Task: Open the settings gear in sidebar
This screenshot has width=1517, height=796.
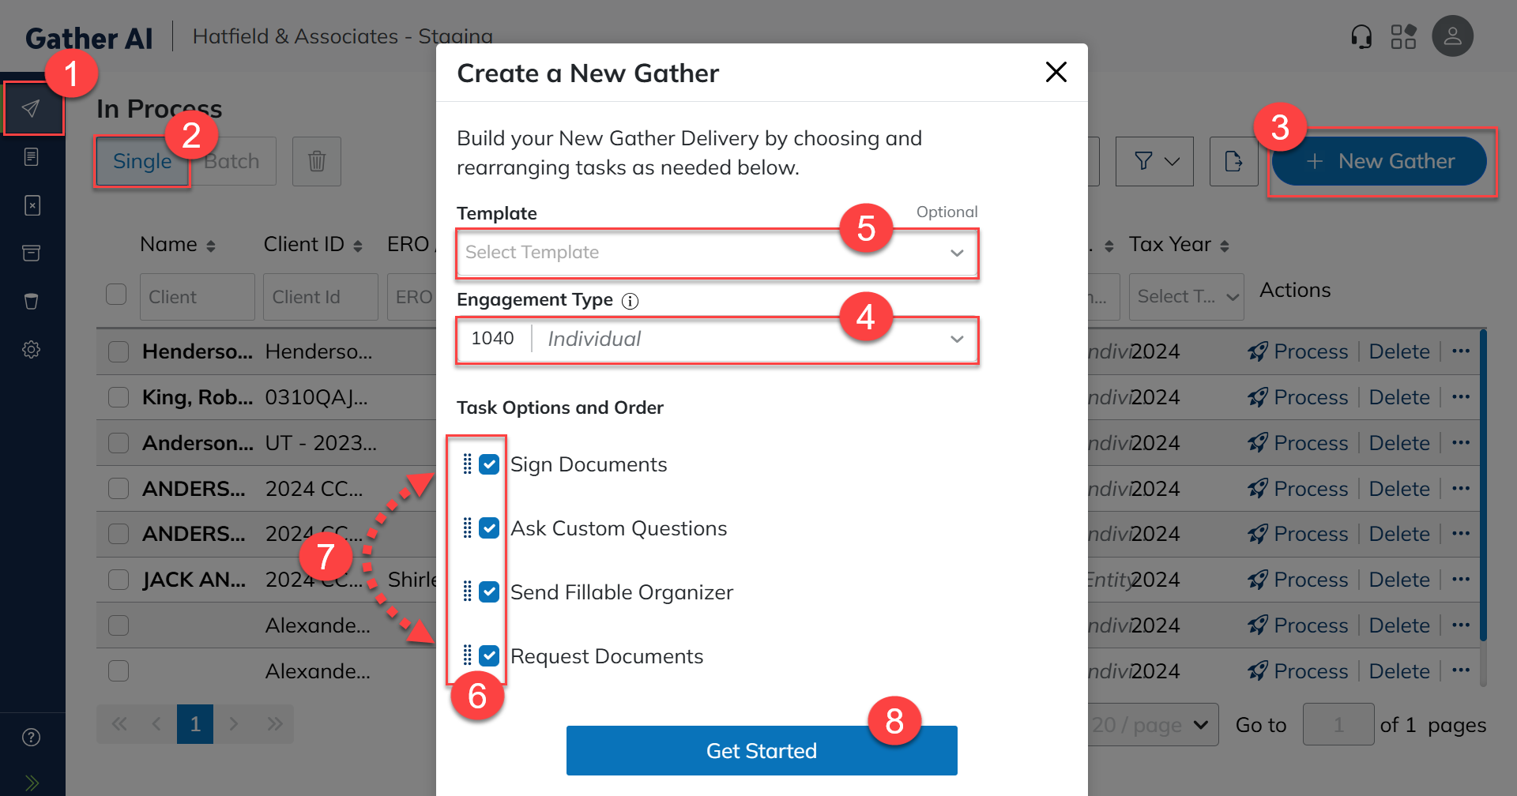Action: coord(32,349)
